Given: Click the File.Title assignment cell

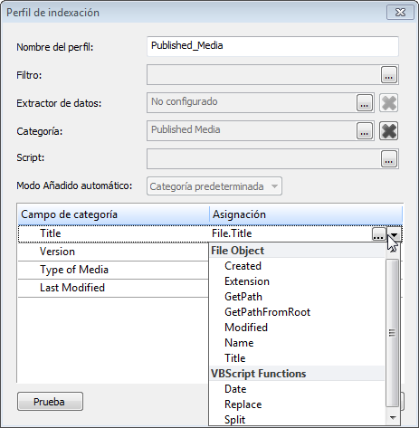Looking at the screenshot, I should pyautogui.click(x=290, y=233).
